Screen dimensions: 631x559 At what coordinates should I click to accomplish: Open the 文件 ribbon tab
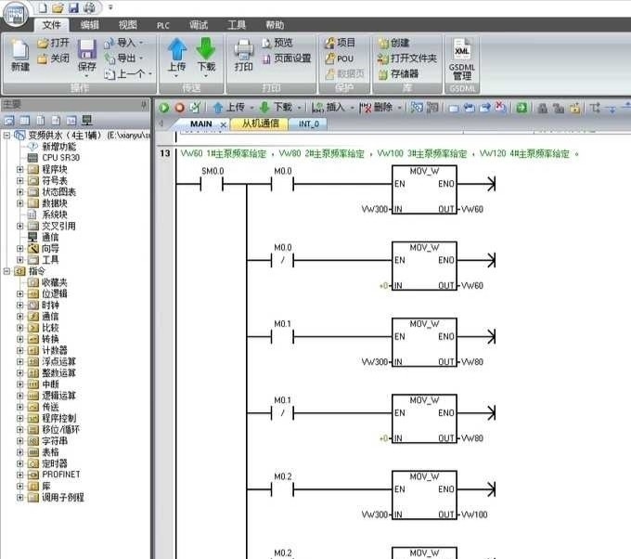point(52,25)
